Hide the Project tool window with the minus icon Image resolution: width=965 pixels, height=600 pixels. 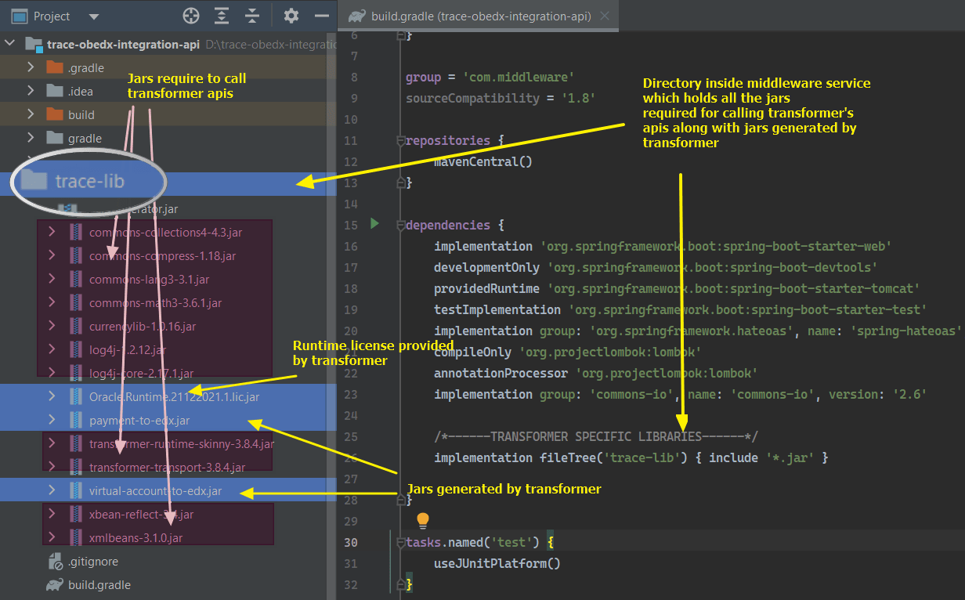click(x=321, y=16)
